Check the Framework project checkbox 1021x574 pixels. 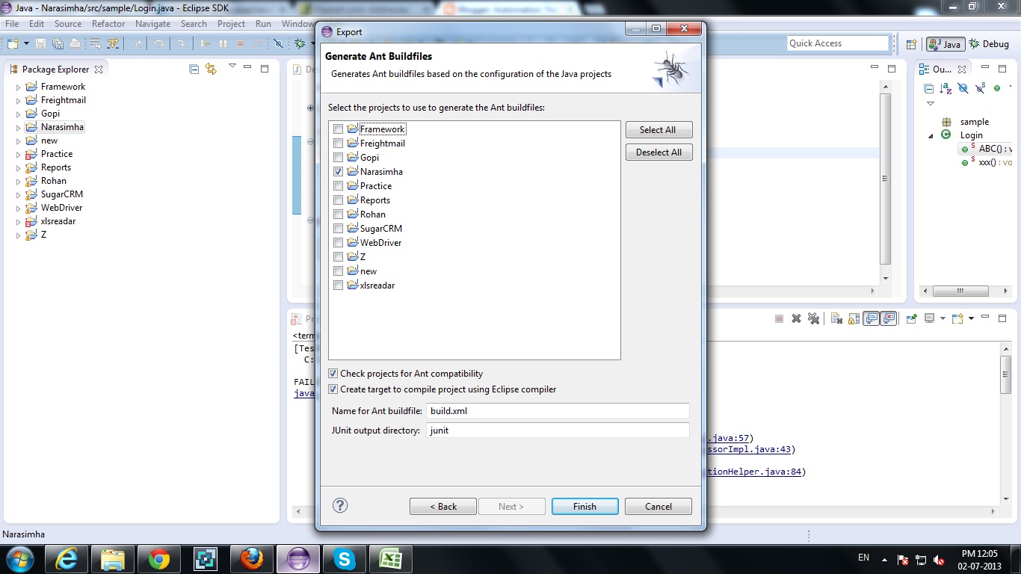pos(338,129)
